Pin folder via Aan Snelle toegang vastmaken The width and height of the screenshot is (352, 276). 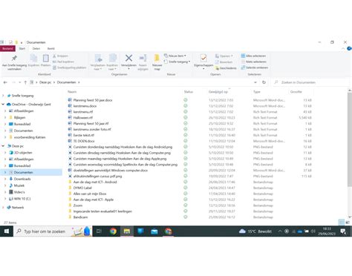tap(14, 62)
